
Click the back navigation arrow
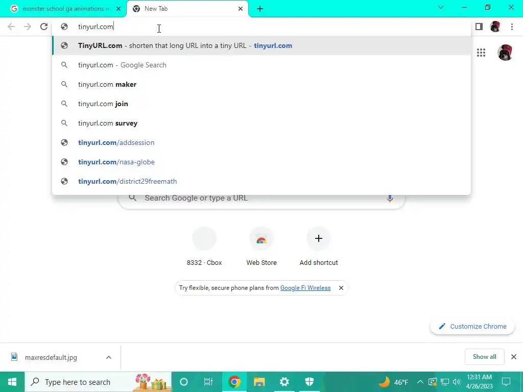pos(11,27)
